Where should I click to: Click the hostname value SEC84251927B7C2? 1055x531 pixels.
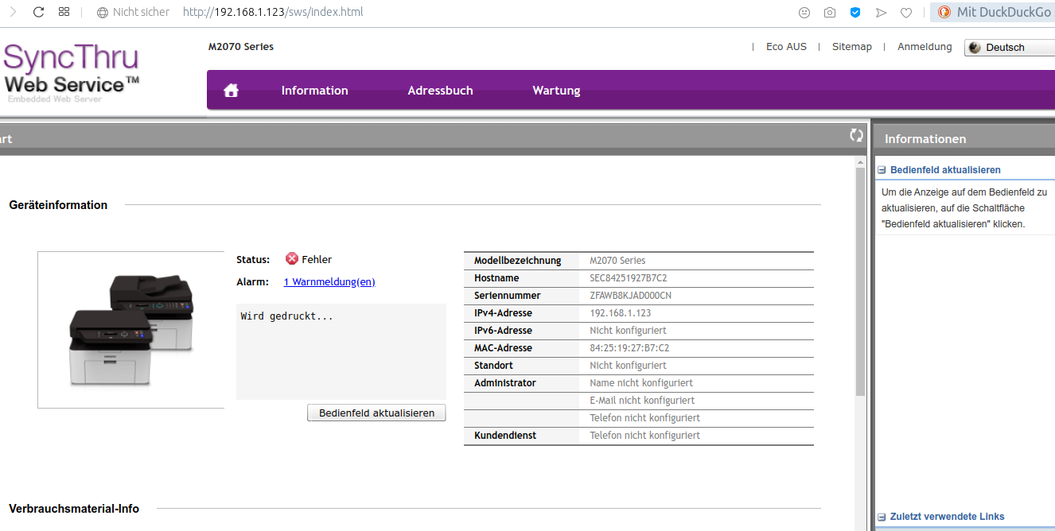click(x=628, y=278)
